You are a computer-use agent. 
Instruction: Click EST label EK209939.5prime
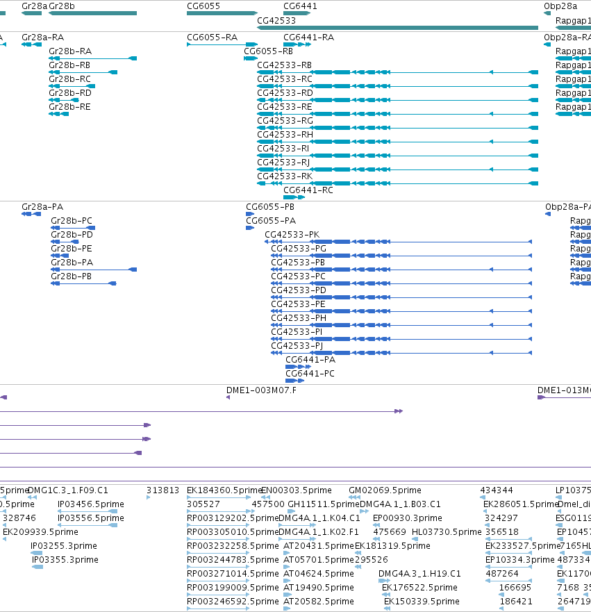point(40,532)
